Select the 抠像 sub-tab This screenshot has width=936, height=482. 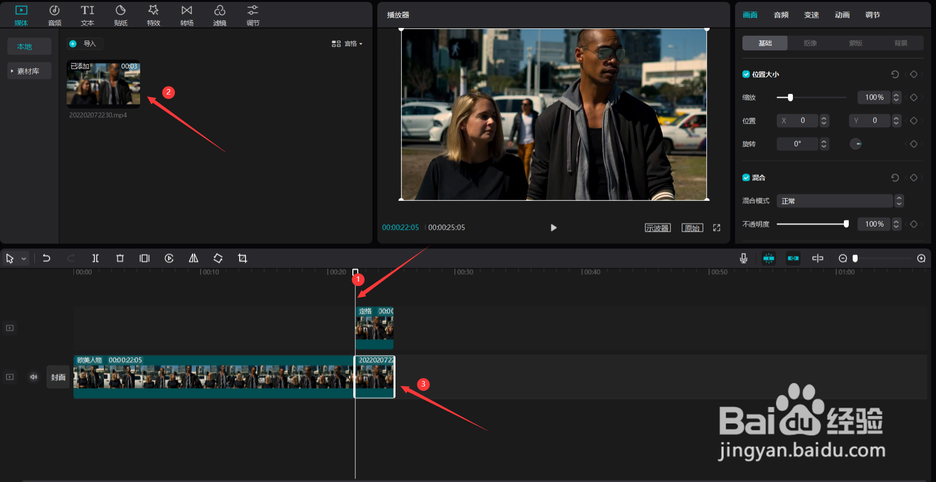pos(810,43)
